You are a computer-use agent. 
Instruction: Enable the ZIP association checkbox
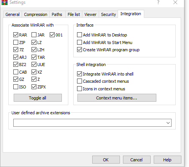point(16,43)
